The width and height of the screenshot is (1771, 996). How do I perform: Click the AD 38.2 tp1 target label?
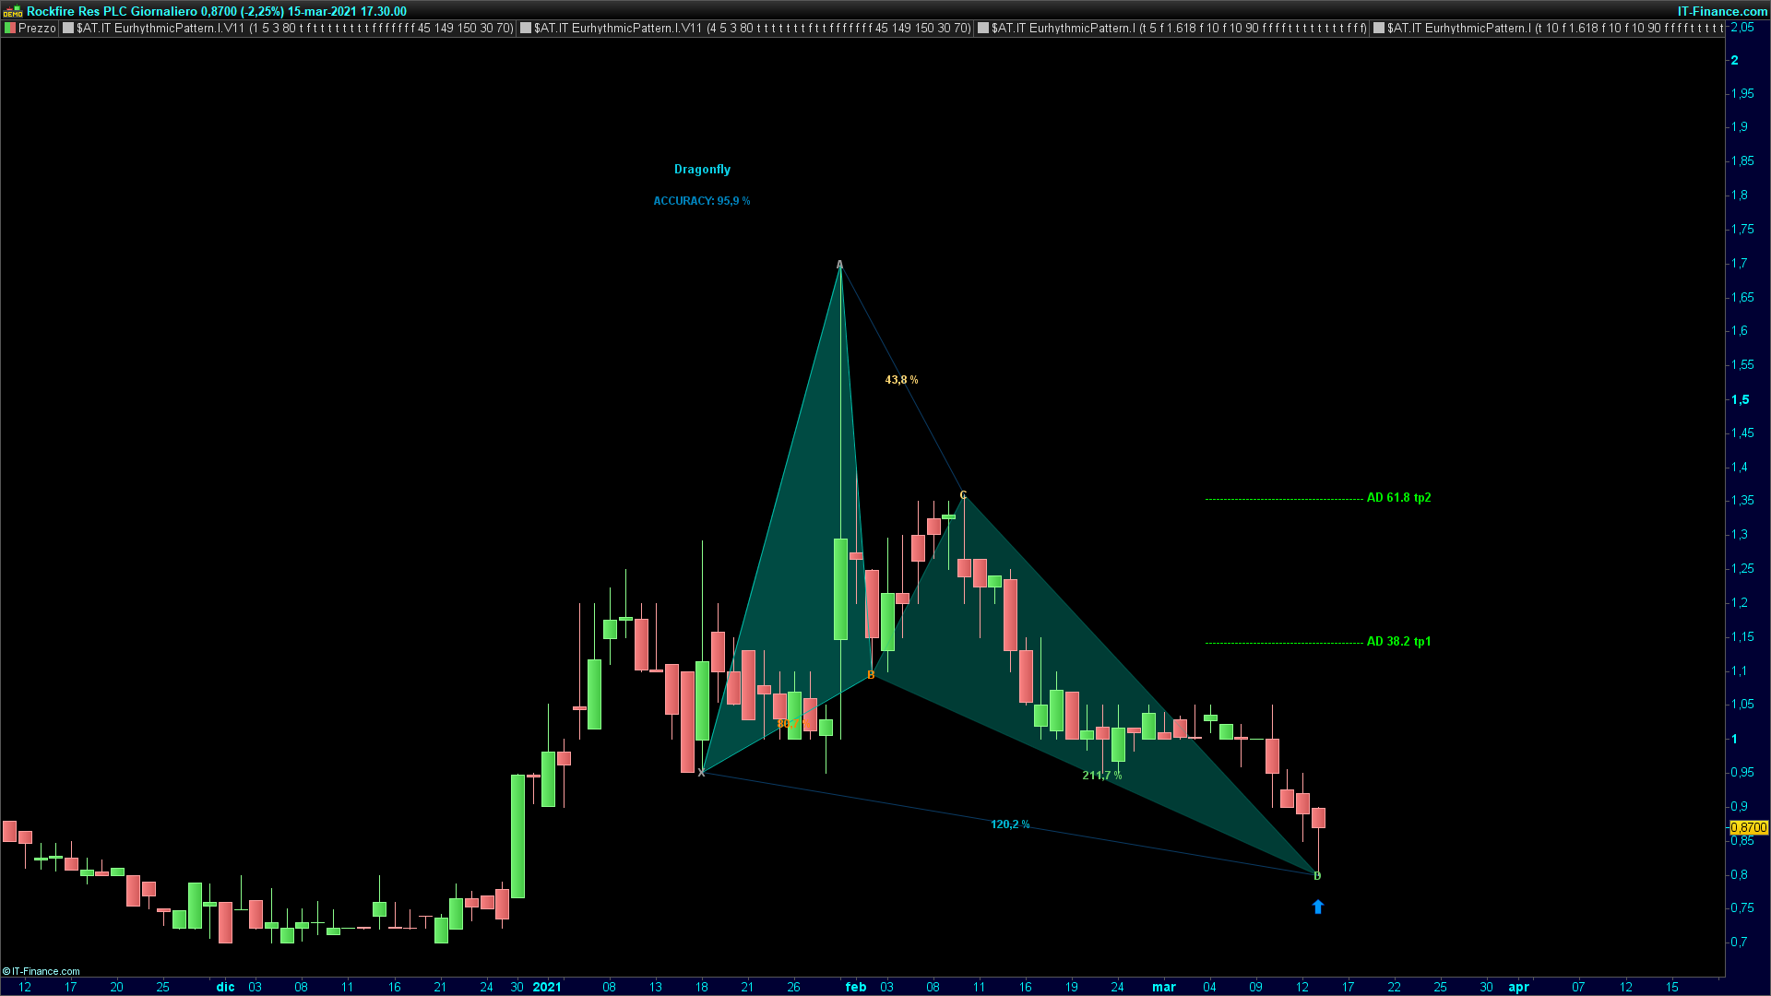coord(1398,642)
